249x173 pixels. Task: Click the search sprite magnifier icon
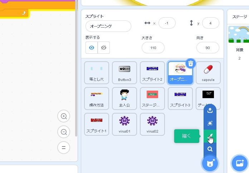click(210, 149)
